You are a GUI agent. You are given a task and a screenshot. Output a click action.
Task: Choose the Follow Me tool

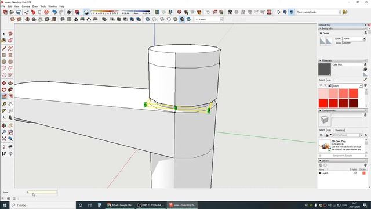pyautogui.click(x=10, y=89)
